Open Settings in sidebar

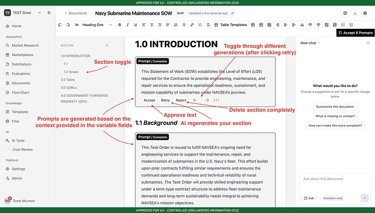coord(18,169)
